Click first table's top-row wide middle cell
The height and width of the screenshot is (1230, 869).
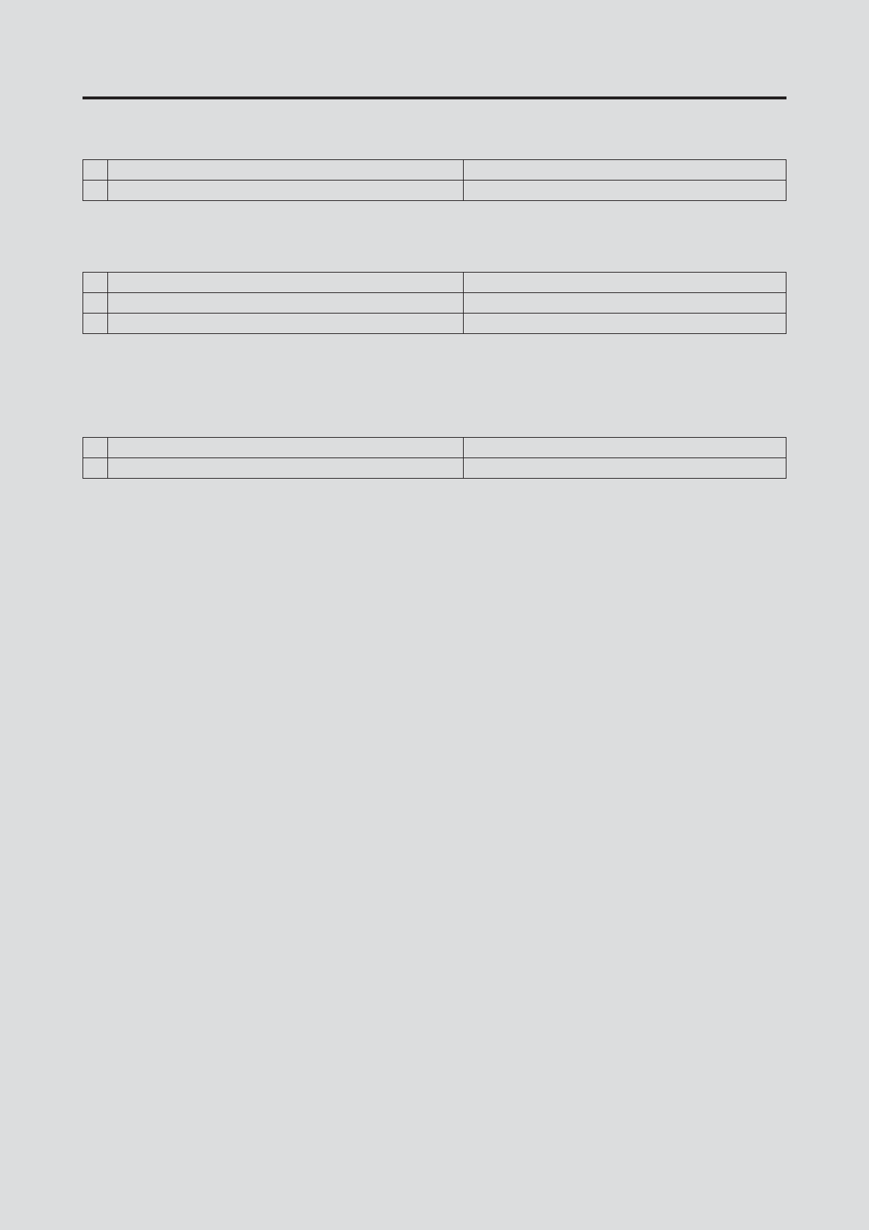[x=286, y=170]
